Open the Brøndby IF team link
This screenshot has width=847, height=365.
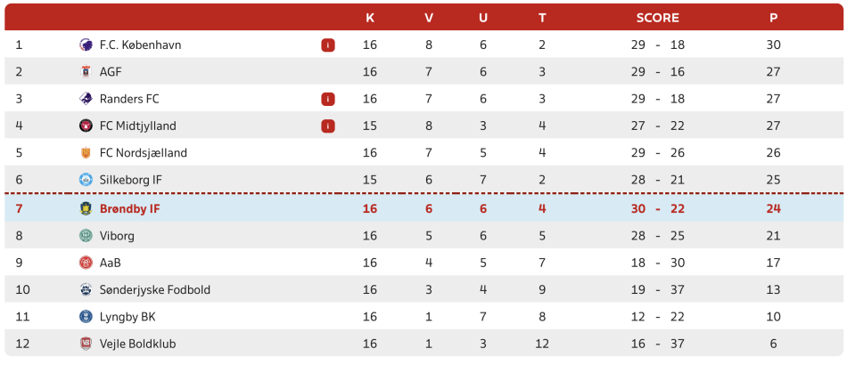tap(129, 208)
